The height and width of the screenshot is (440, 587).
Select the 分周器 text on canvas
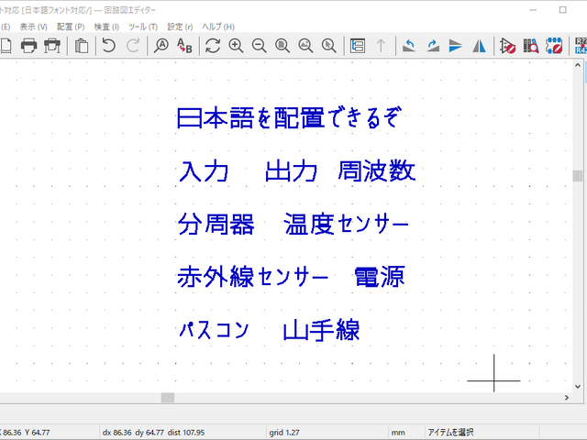coord(216,224)
